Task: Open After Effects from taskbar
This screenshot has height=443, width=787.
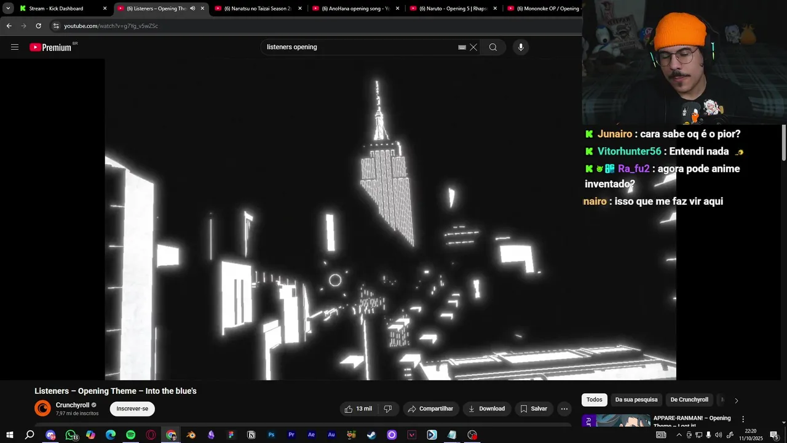Action: coord(311,435)
